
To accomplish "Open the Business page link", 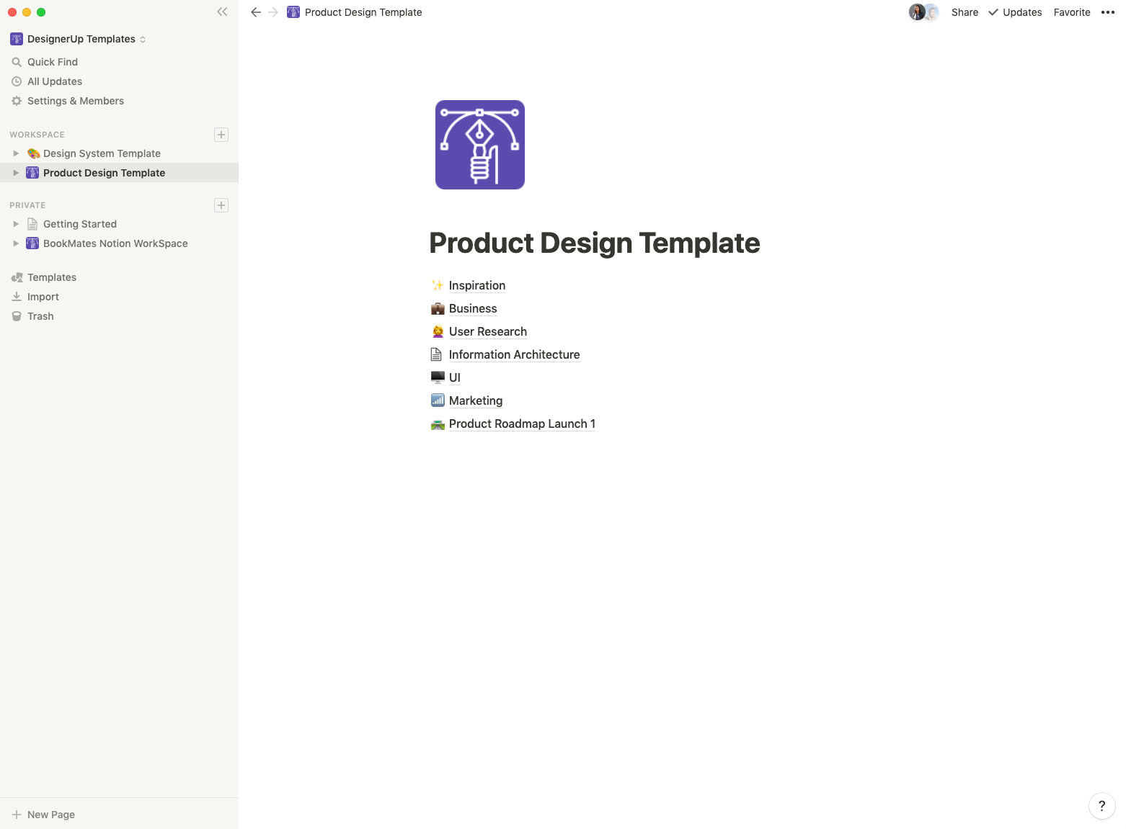I will click(x=473, y=308).
